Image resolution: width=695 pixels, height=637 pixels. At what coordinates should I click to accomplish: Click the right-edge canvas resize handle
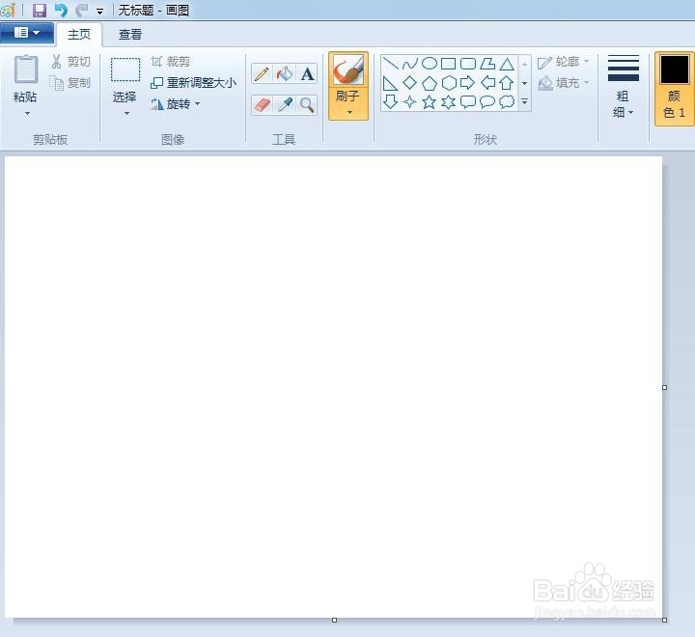click(664, 387)
